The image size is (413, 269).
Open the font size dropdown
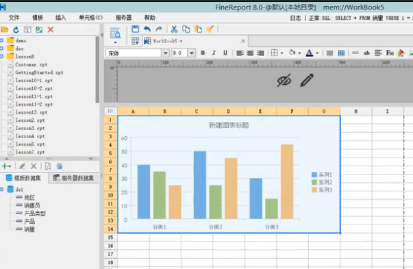[x=192, y=53]
